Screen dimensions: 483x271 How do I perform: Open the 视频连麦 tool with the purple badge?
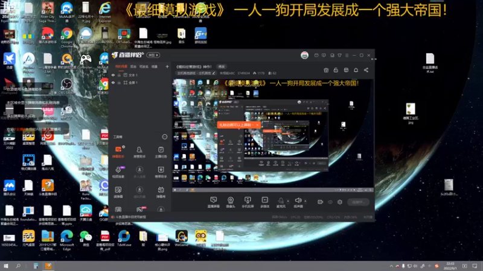pos(118,172)
